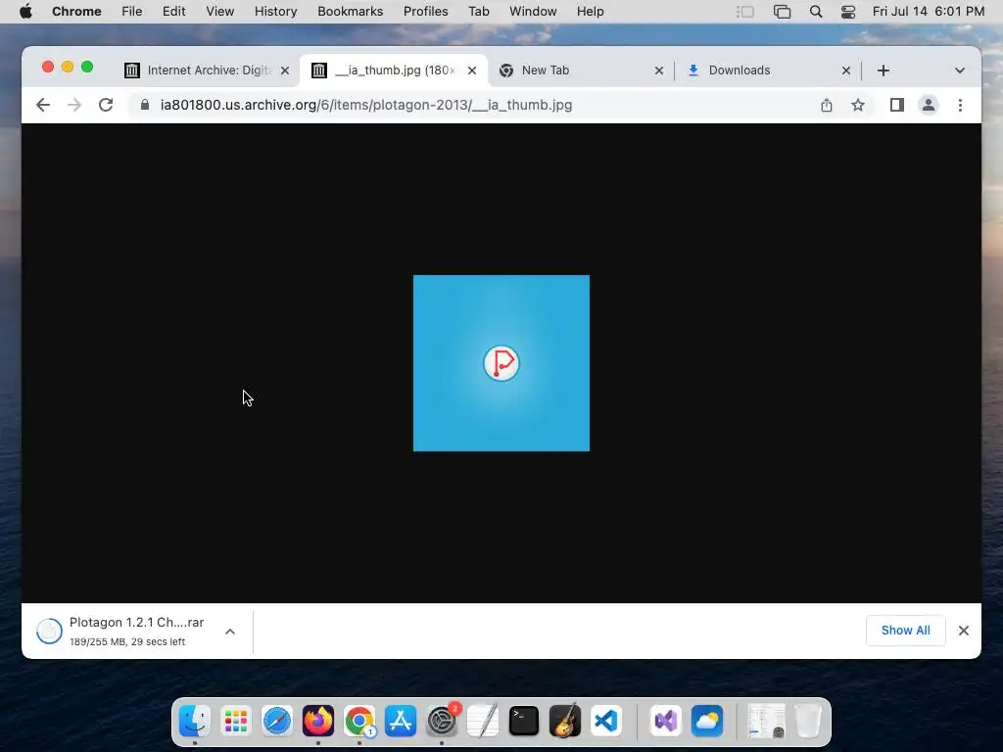Open the minimized window in the Dock
This screenshot has height=752, width=1003.
click(766, 722)
